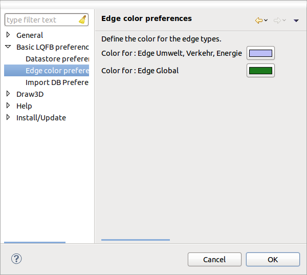Open the help question mark icon
Screen dimensions: 307x275
click(16, 259)
